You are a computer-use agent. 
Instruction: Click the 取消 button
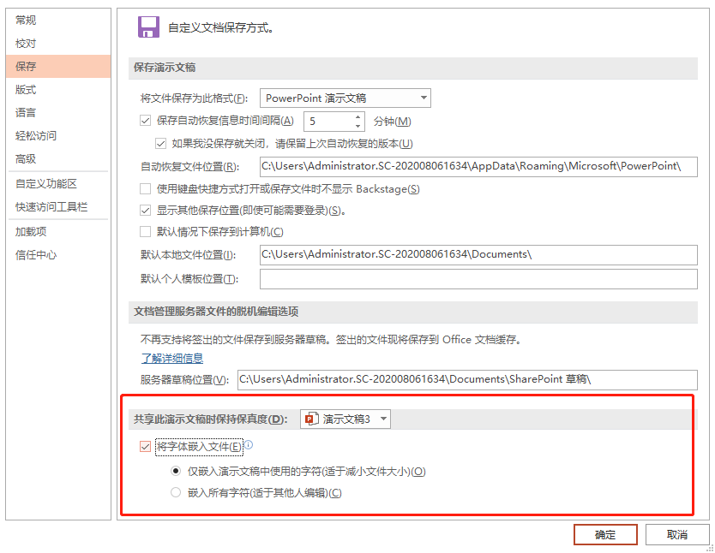pyautogui.click(x=677, y=534)
